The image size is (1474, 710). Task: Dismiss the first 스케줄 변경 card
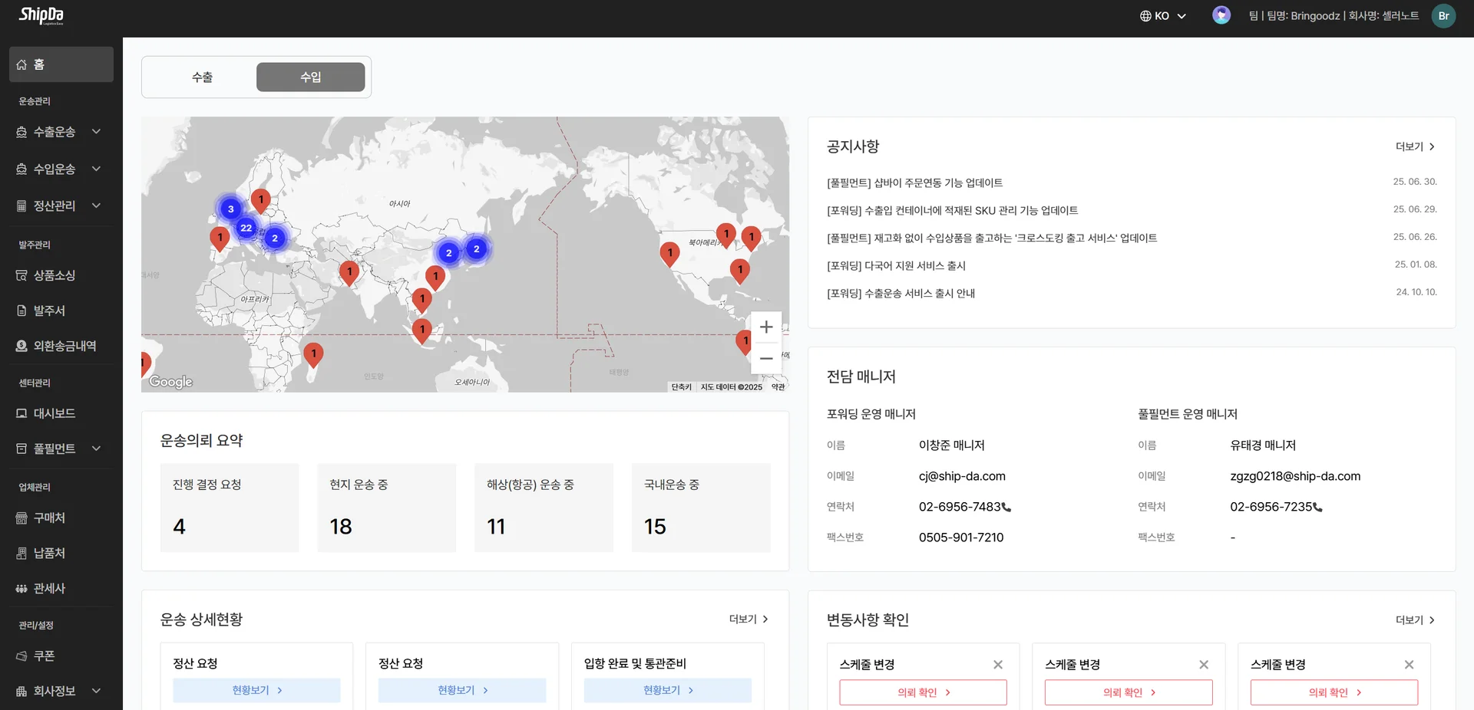point(997,665)
